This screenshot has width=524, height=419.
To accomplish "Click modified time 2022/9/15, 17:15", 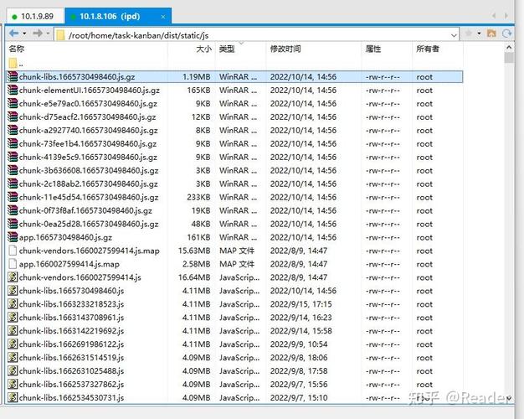I will pyautogui.click(x=301, y=304).
